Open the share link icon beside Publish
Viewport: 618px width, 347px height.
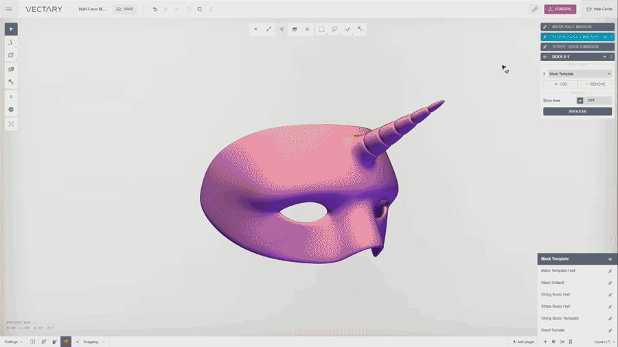tap(534, 10)
